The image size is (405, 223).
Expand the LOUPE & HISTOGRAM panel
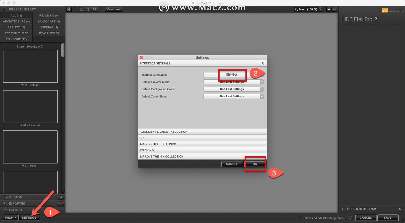click(361, 209)
